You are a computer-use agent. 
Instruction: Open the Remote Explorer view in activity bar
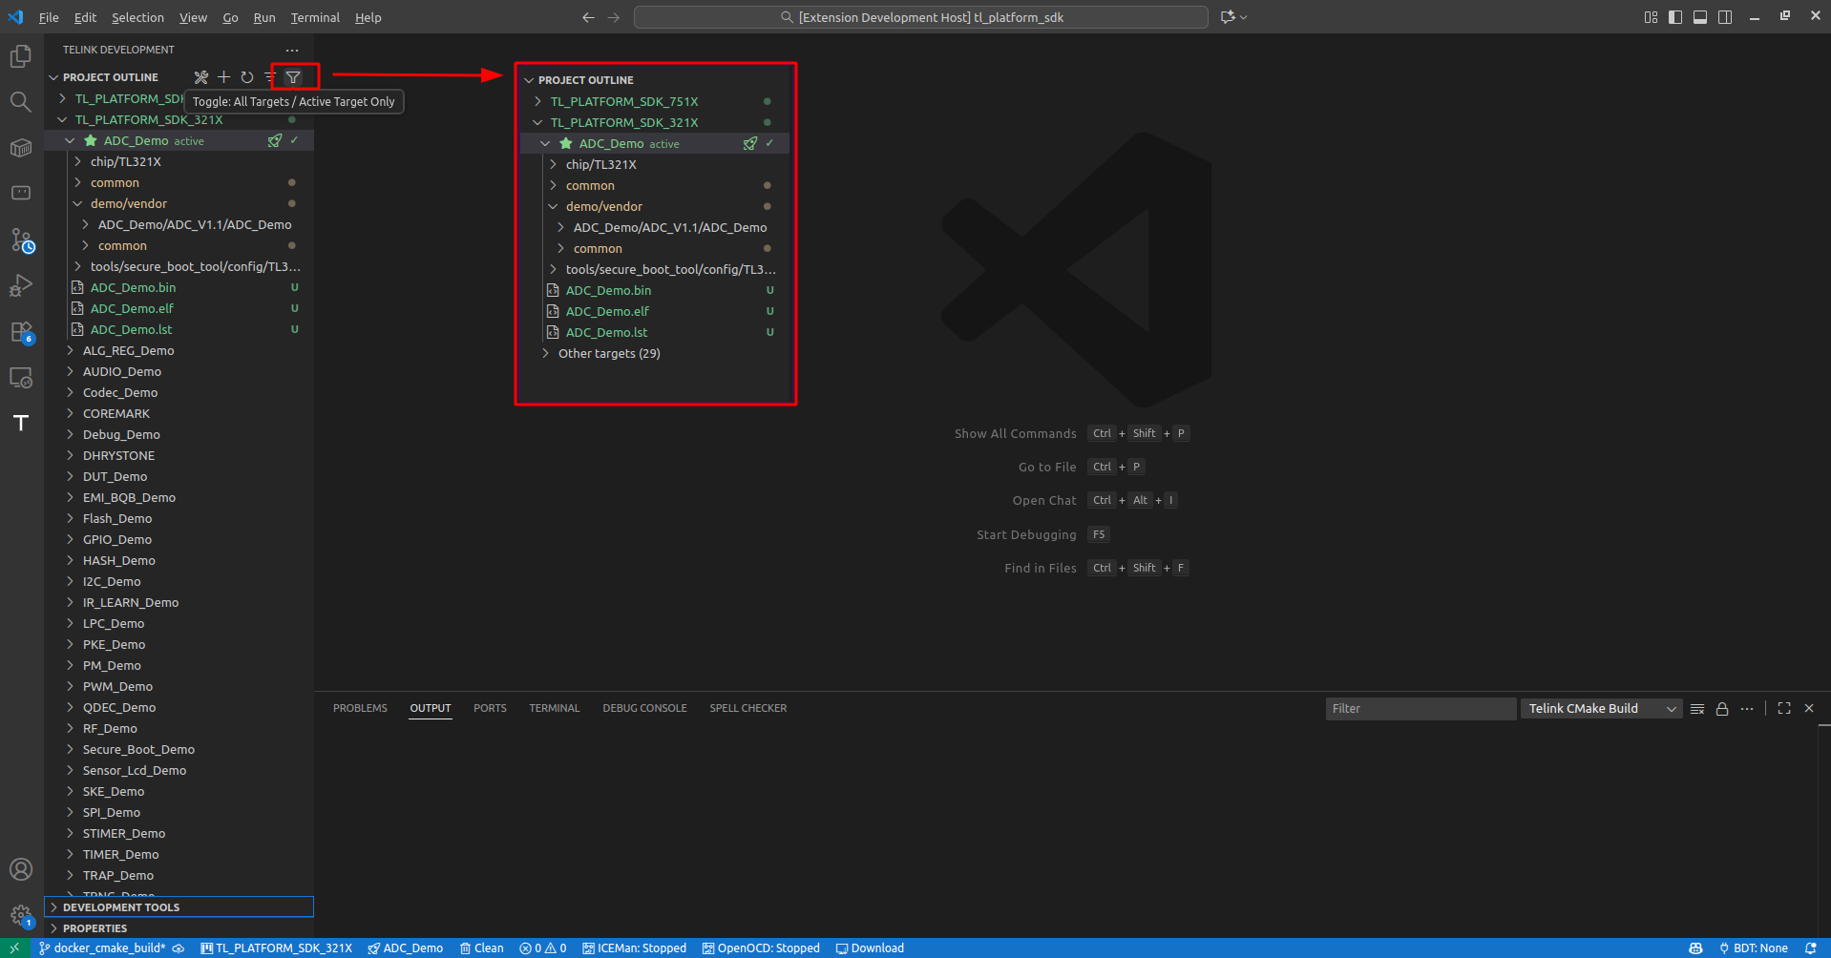(x=21, y=378)
